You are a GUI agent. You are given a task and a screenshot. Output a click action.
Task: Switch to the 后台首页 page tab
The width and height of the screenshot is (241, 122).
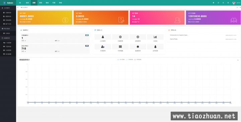click(24, 7)
